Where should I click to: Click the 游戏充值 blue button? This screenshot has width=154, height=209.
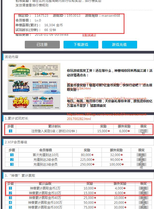point(119,45)
